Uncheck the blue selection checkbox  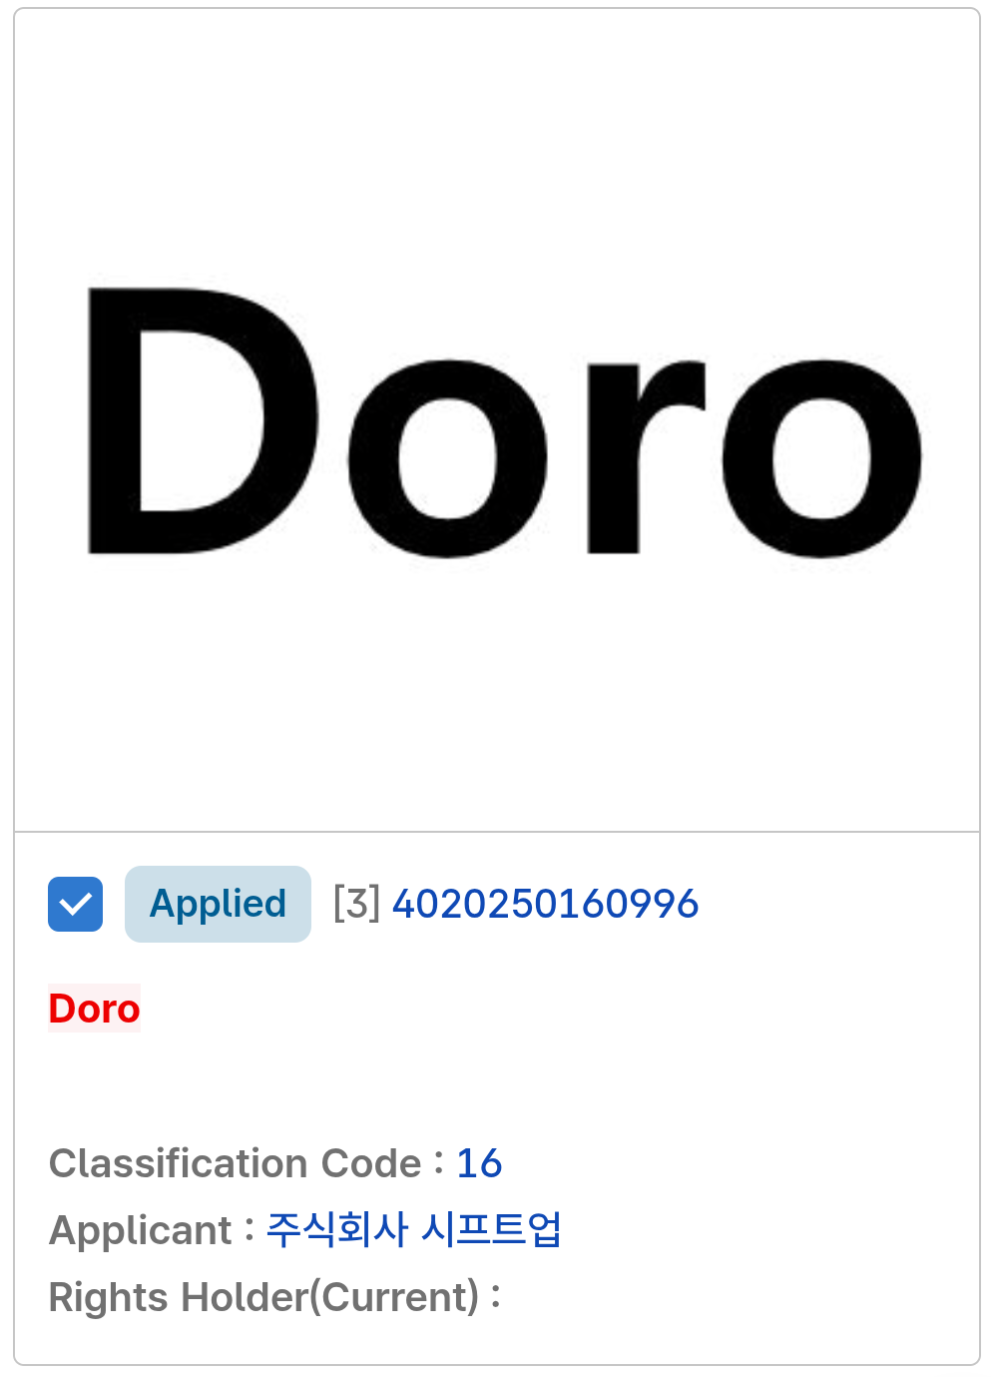pyautogui.click(x=75, y=904)
